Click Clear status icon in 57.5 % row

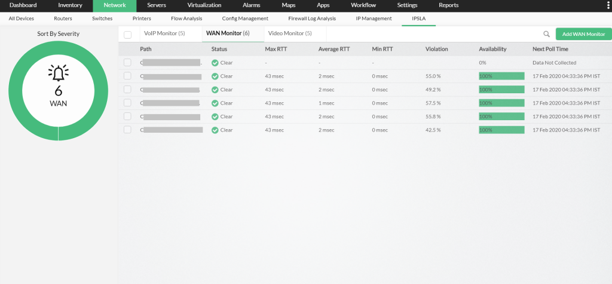point(215,103)
